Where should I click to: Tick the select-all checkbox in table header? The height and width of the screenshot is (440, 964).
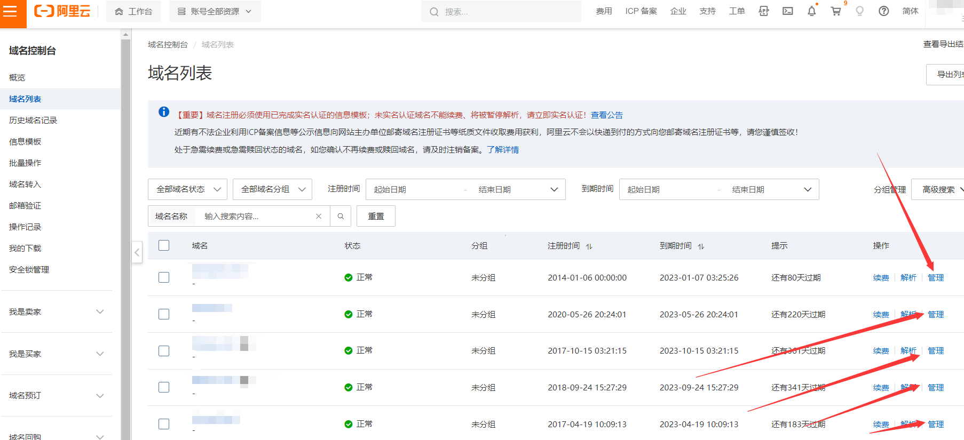pos(164,245)
